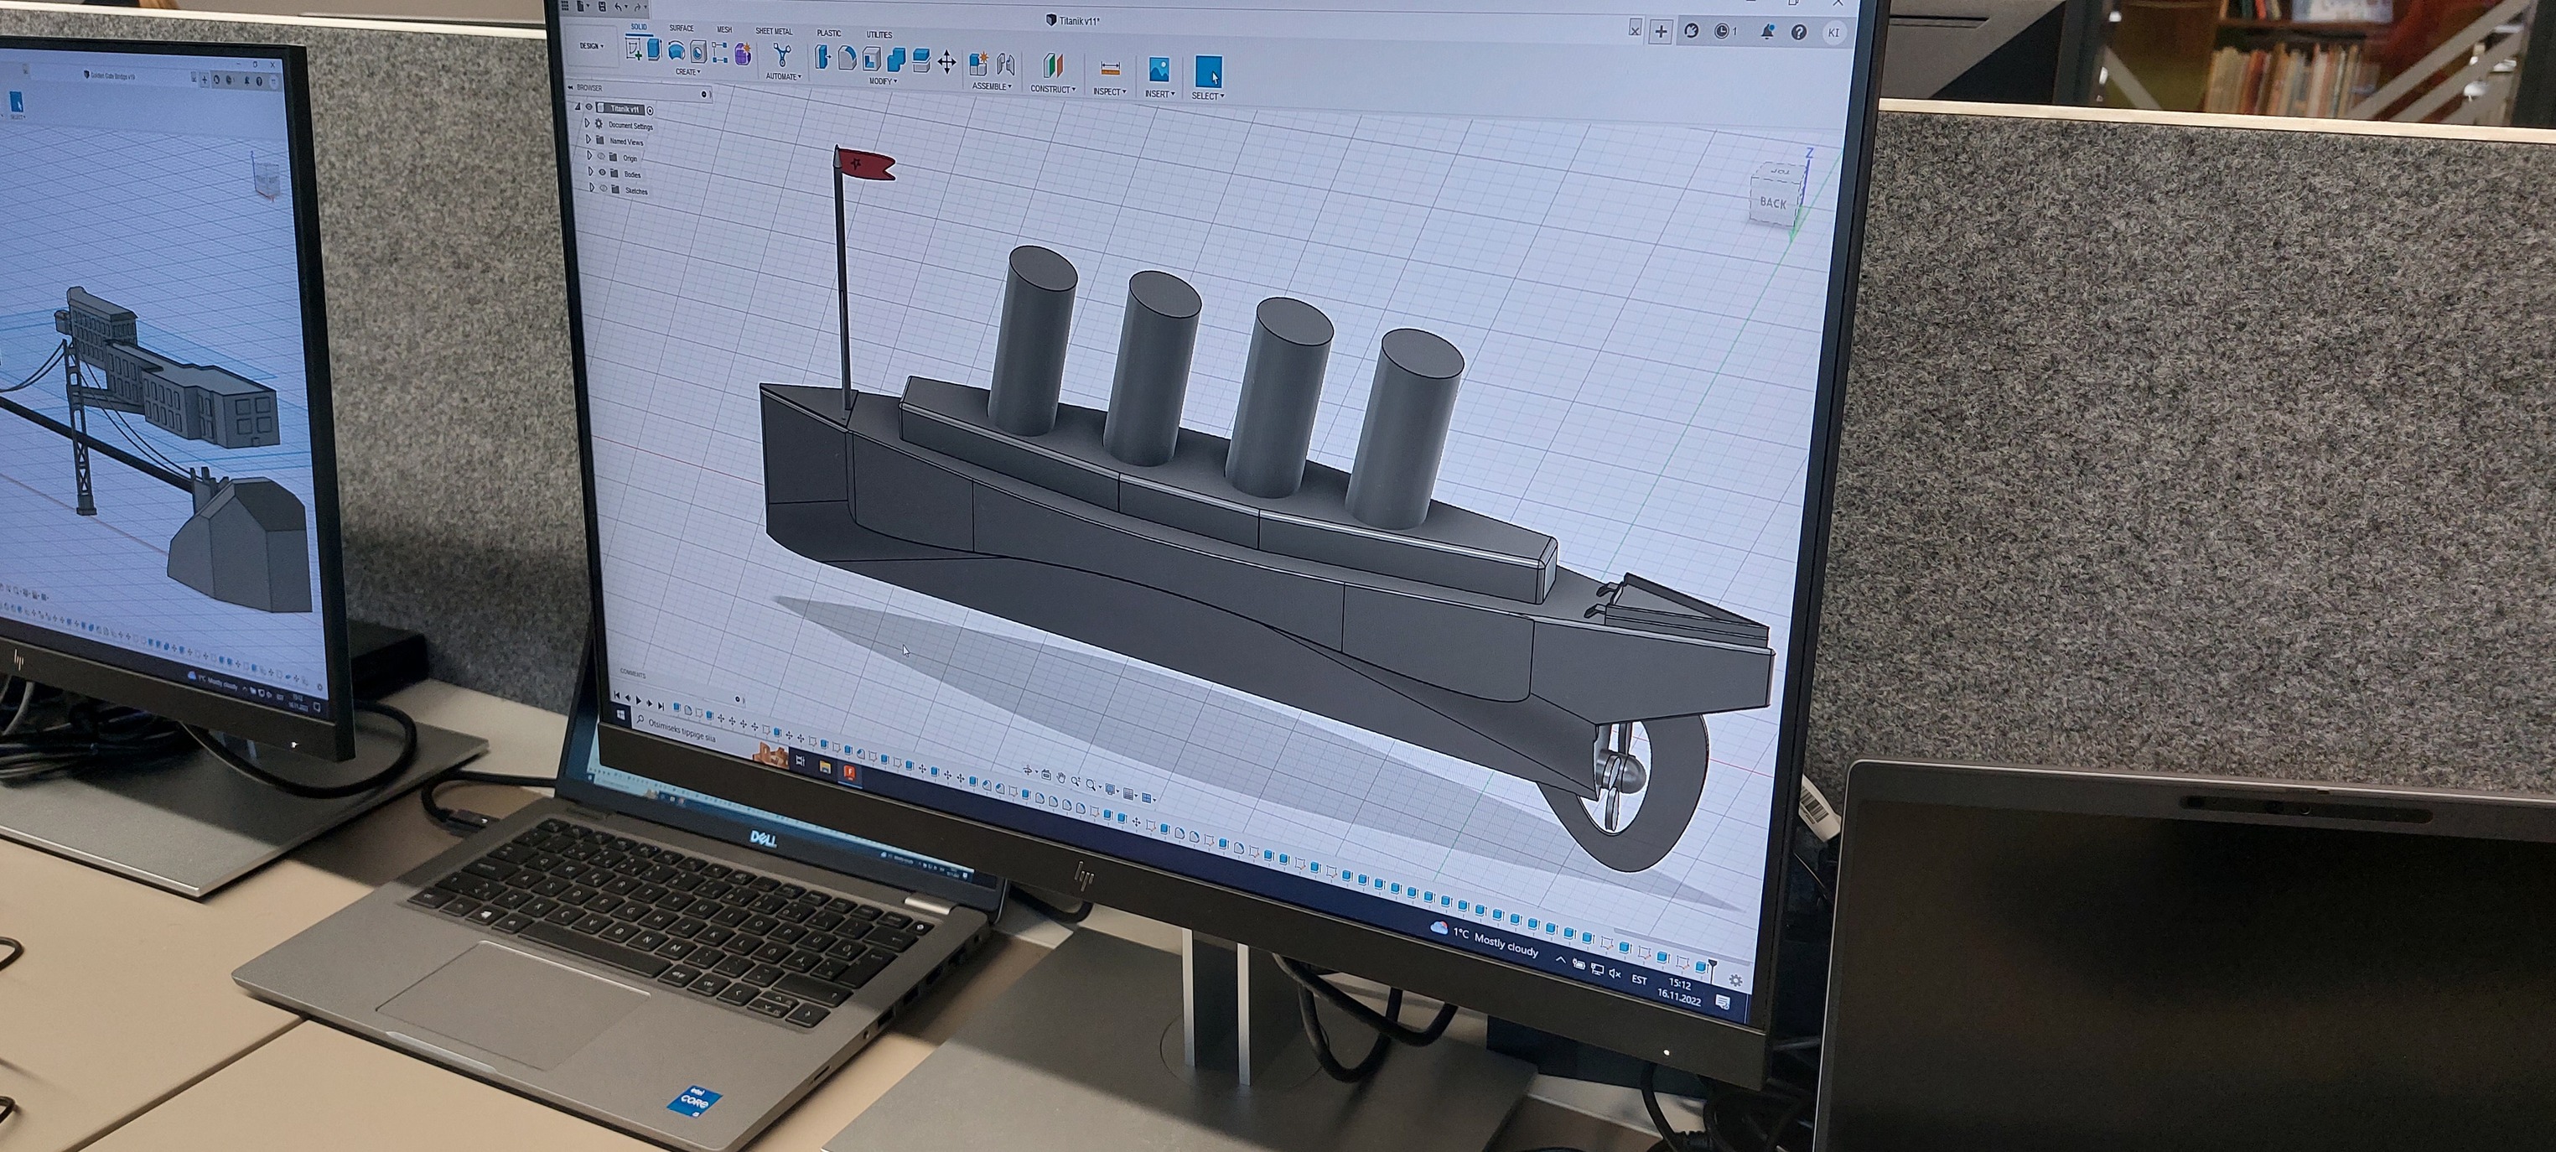Open the Extensions icon

click(x=1692, y=31)
